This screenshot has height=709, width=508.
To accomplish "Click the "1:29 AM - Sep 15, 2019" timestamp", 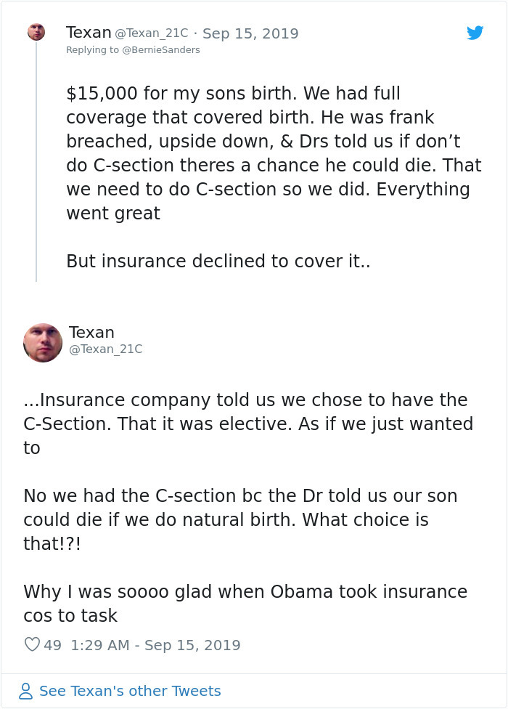I will click(155, 645).
